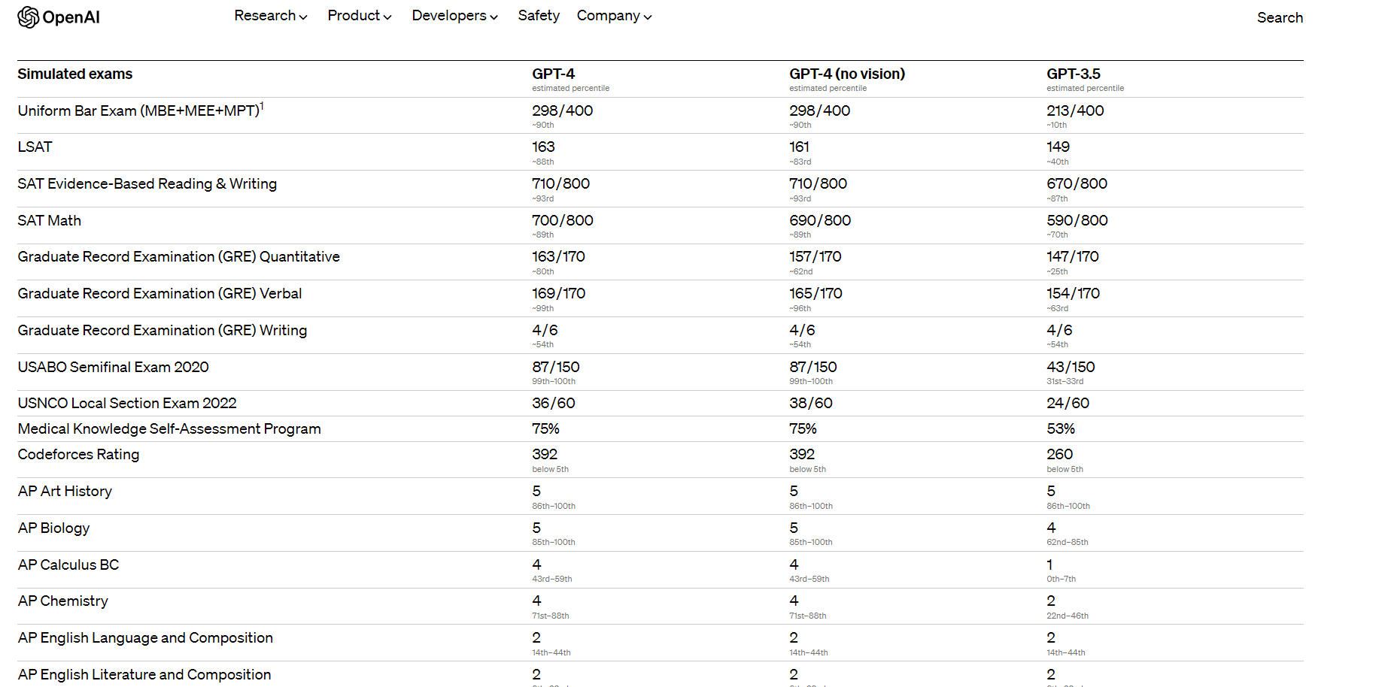The image size is (1388, 687).
Task: Select the 'AP Biology' row label
Action: pyautogui.click(x=53, y=528)
